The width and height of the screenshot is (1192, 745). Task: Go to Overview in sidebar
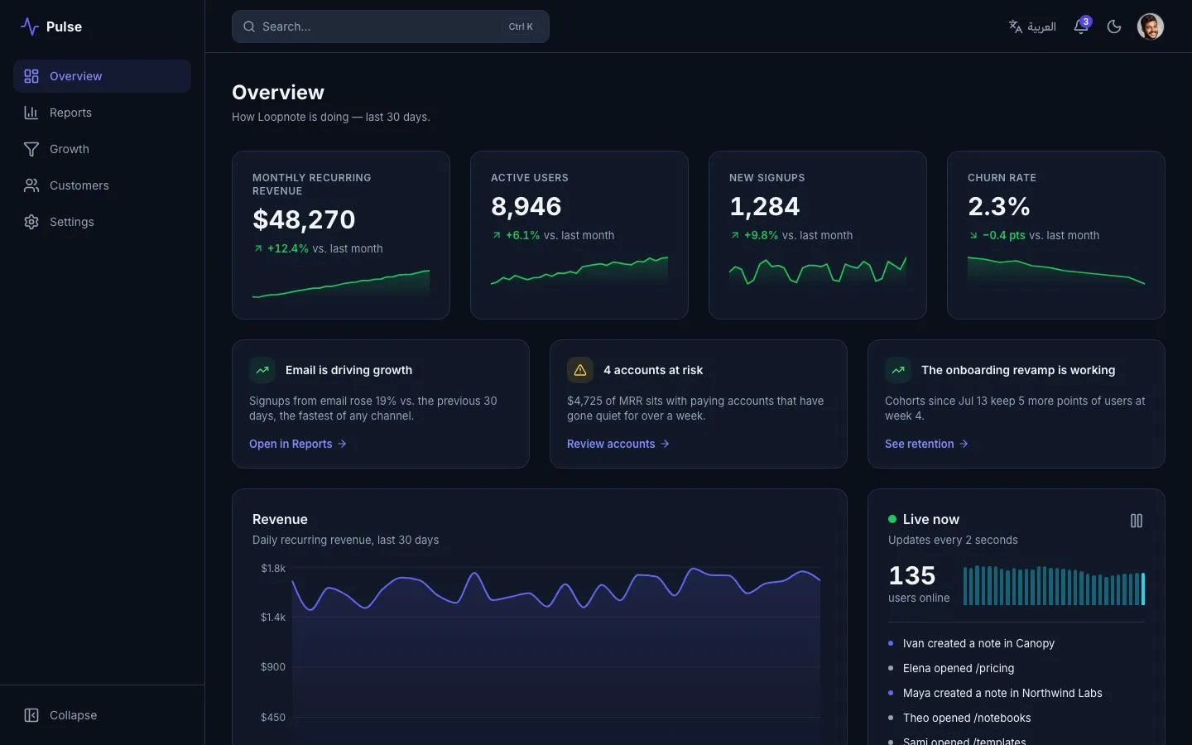(102, 76)
